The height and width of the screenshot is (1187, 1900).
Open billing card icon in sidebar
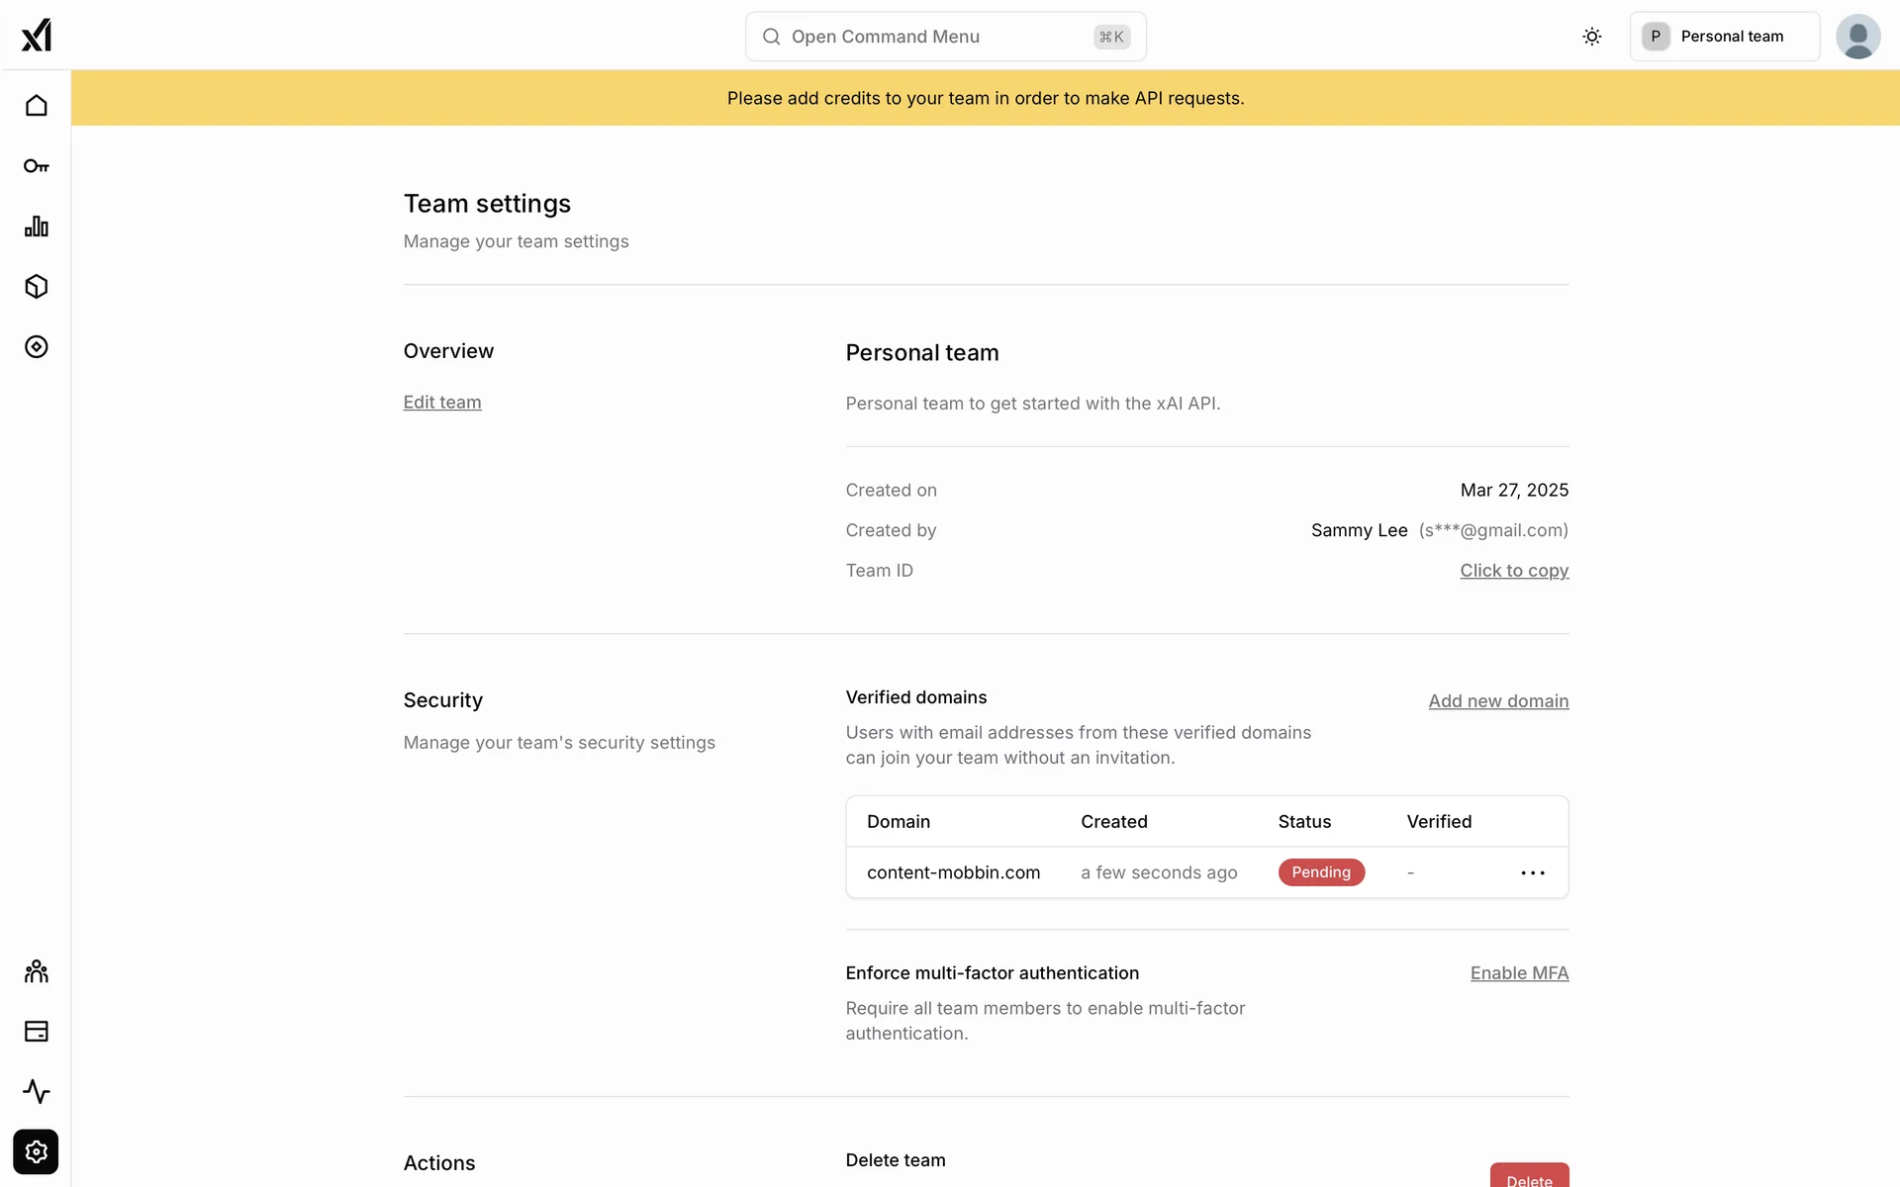point(37,1032)
